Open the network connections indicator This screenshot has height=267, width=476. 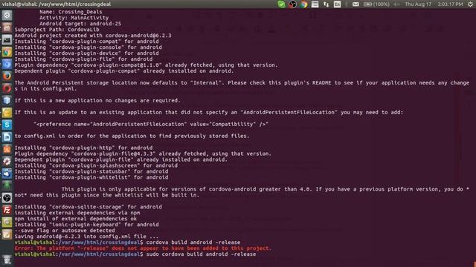click(x=326, y=4)
